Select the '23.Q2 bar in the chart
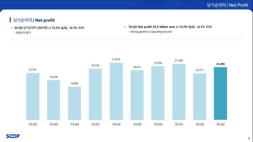Image resolution: width=253 pixels, height=142 pixels. 33,96
